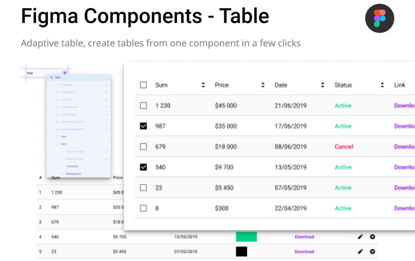Uncheck the checkbox in the 987 row
415x261 pixels.
pos(144,126)
